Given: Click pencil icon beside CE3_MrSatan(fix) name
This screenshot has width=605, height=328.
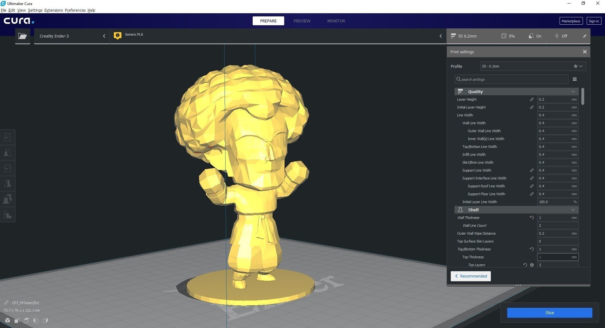Looking at the screenshot, I should [x=6, y=302].
